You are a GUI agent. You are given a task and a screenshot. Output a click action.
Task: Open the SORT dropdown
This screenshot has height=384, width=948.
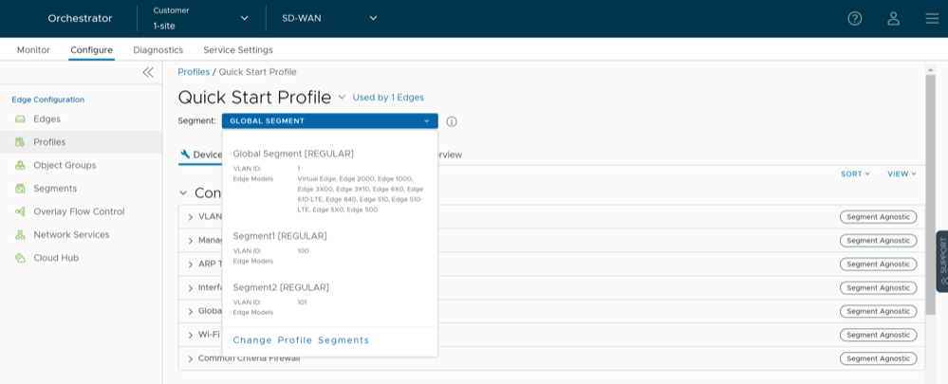pyautogui.click(x=854, y=174)
